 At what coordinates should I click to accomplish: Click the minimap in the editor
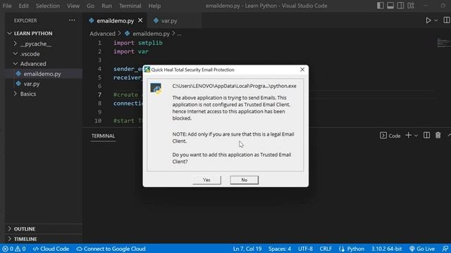pos(443,43)
